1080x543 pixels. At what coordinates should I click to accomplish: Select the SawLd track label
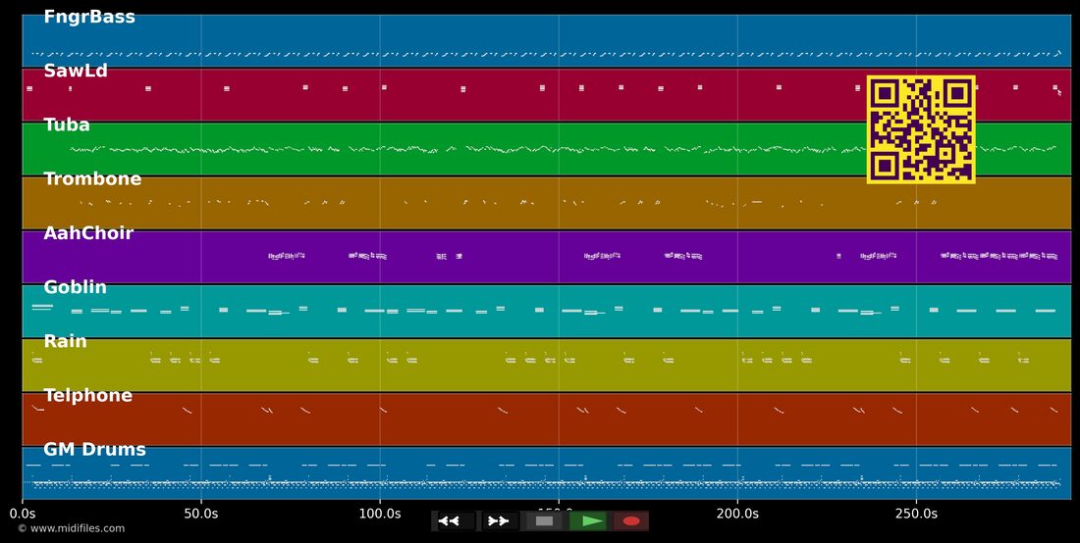pos(76,71)
